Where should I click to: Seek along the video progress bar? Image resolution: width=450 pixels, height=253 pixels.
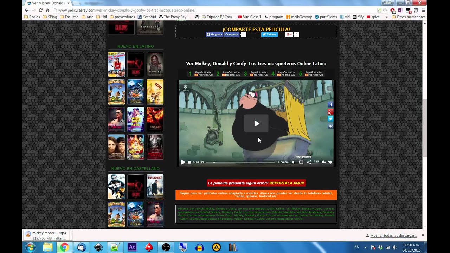(x=240, y=162)
